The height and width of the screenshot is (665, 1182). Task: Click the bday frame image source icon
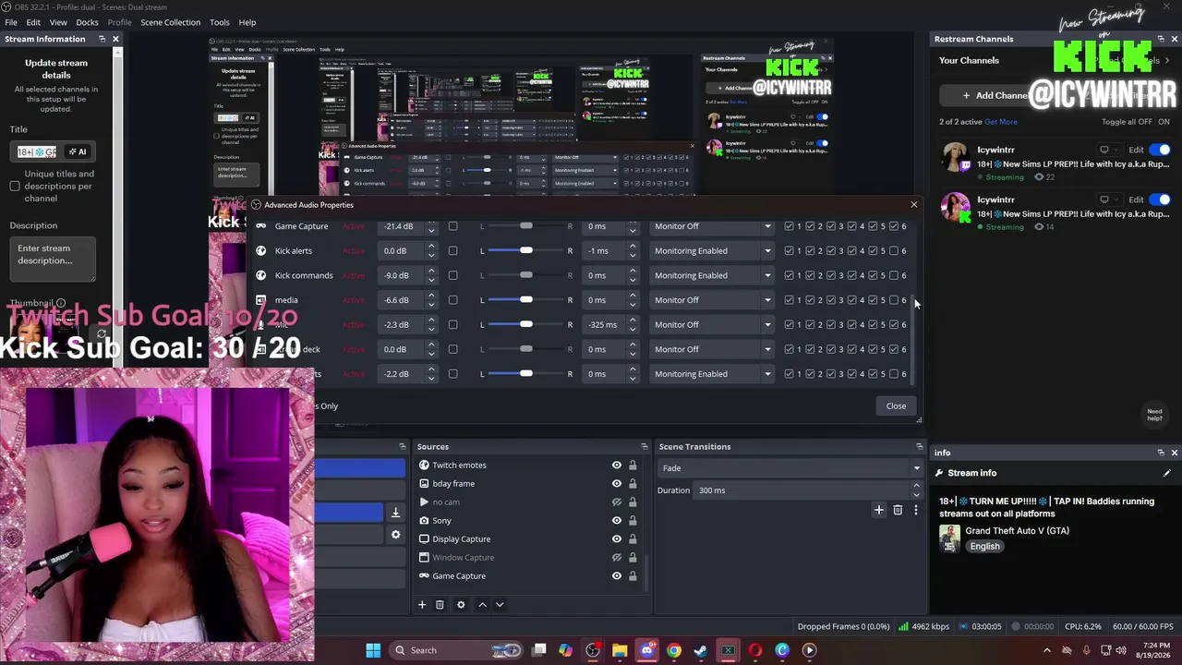click(x=424, y=484)
